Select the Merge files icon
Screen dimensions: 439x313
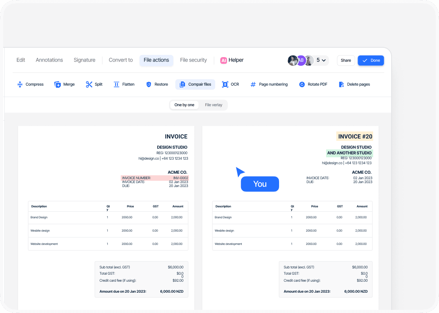[58, 85]
